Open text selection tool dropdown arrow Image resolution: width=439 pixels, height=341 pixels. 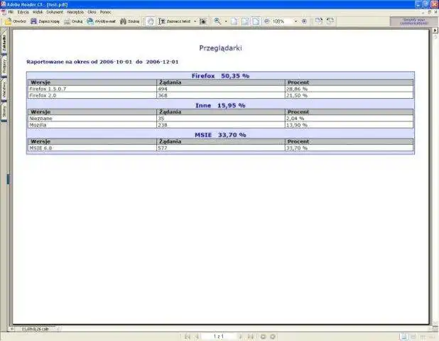coord(195,21)
